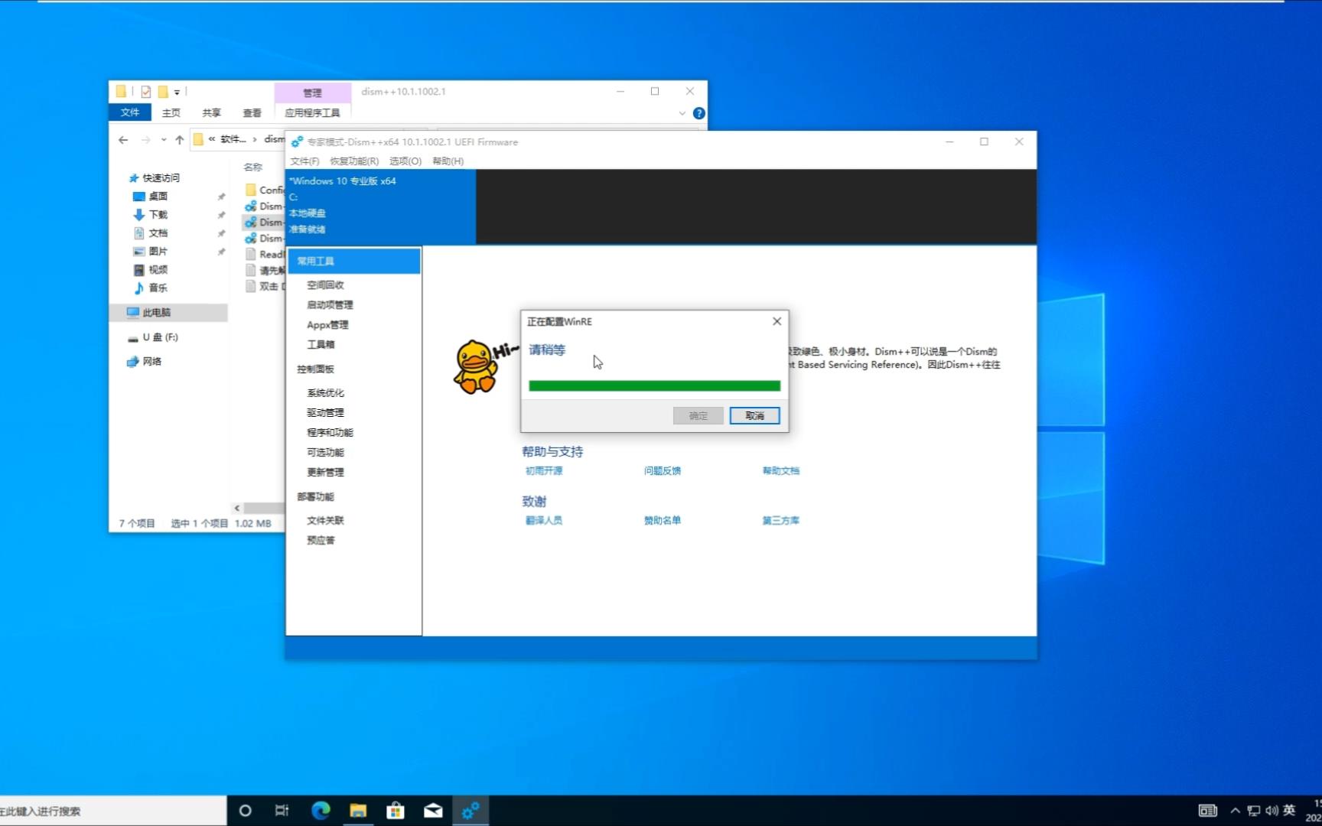The width and height of the screenshot is (1322, 826).
Task: Open quick access toolbar dropdown arrow
Action: [x=177, y=91]
